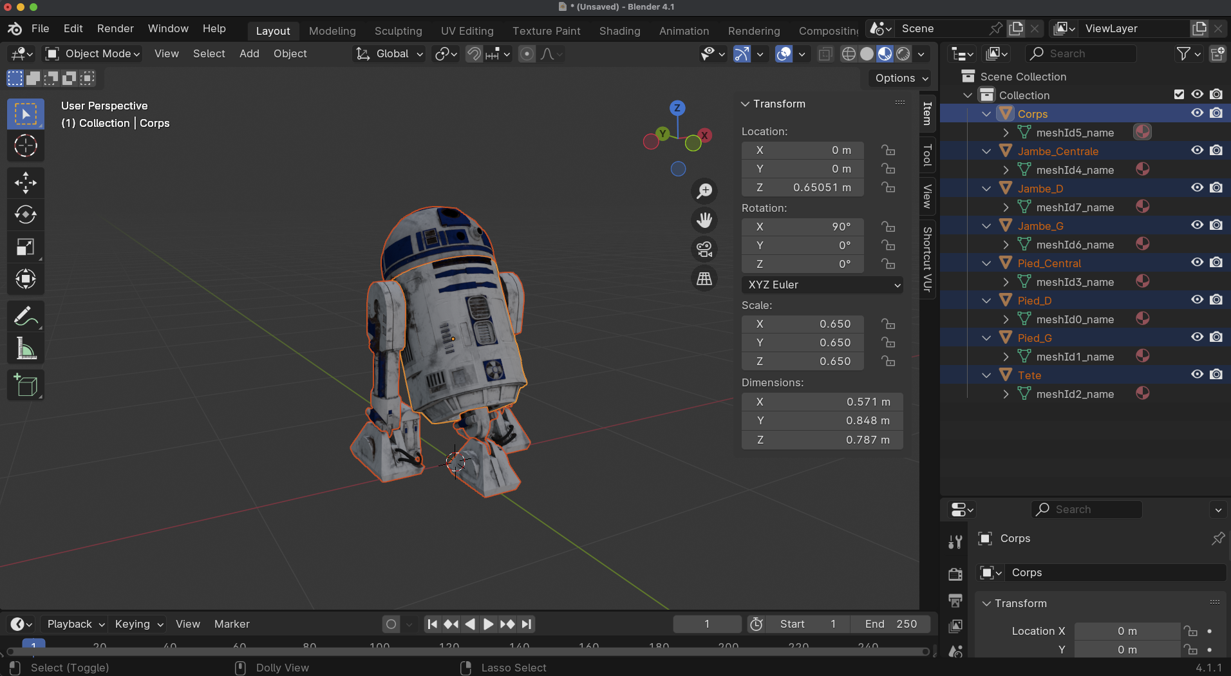Click the Jambe_Centrale object name

point(1058,151)
